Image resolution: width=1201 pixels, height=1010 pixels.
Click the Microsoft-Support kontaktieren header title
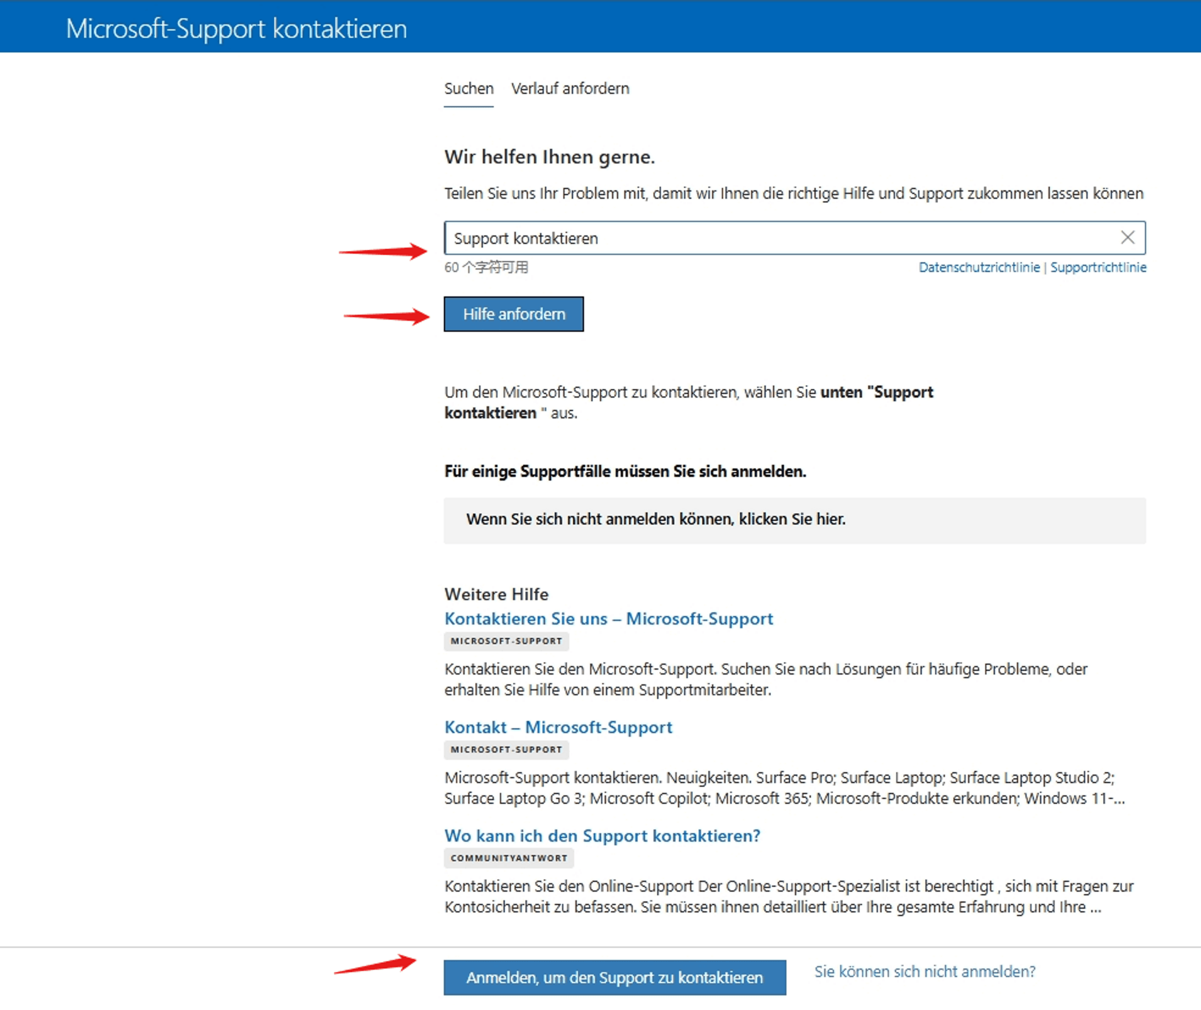(x=237, y=29)
